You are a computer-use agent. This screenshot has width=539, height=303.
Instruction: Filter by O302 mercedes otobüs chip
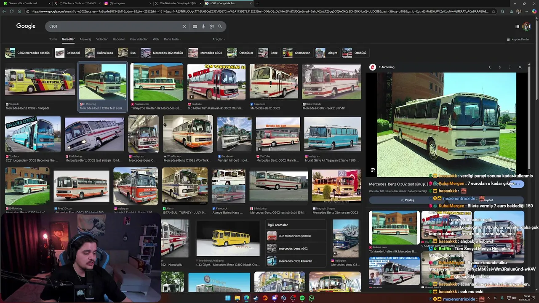coord(28,53)
